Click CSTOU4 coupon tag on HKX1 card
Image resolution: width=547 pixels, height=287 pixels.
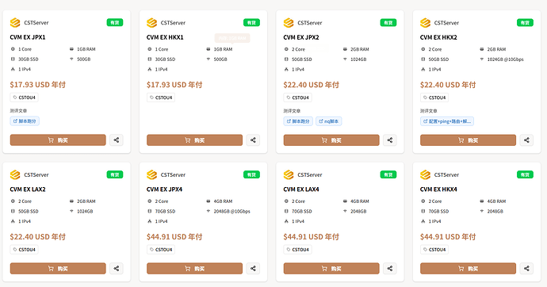click(161, 98)
